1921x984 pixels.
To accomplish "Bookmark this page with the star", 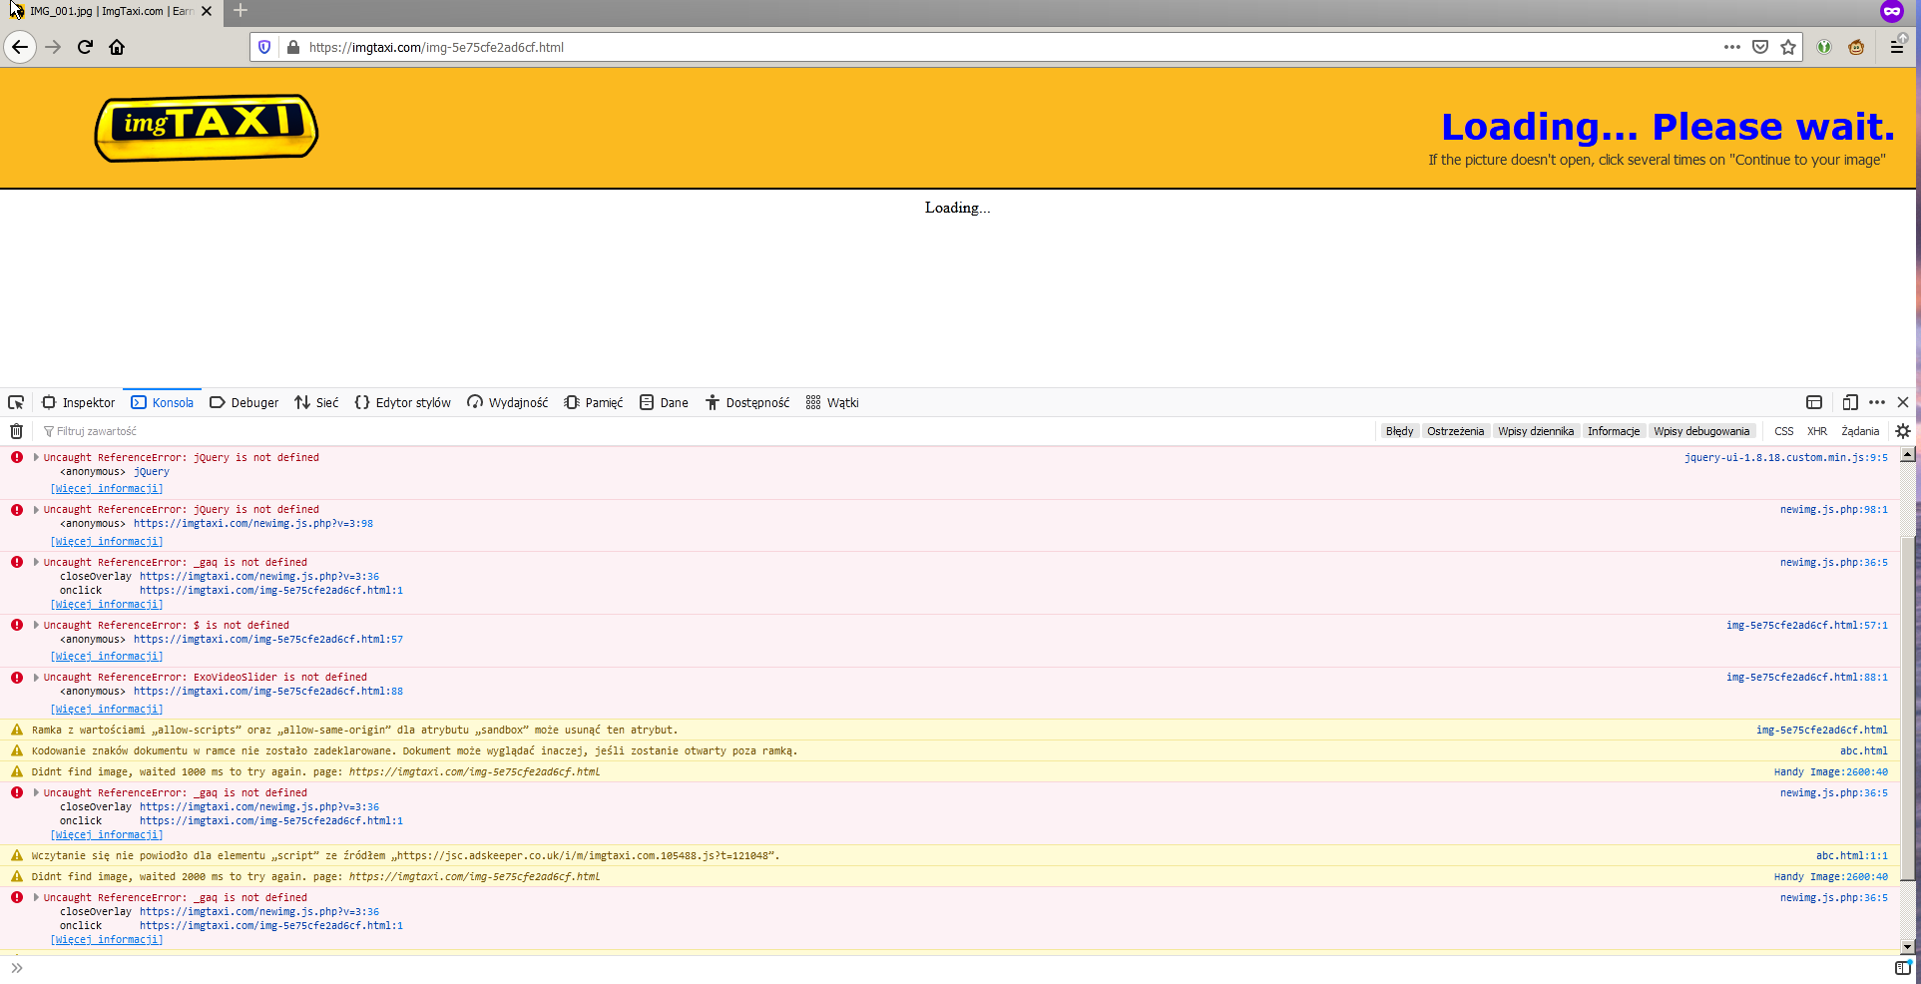I will (1788, 47).
